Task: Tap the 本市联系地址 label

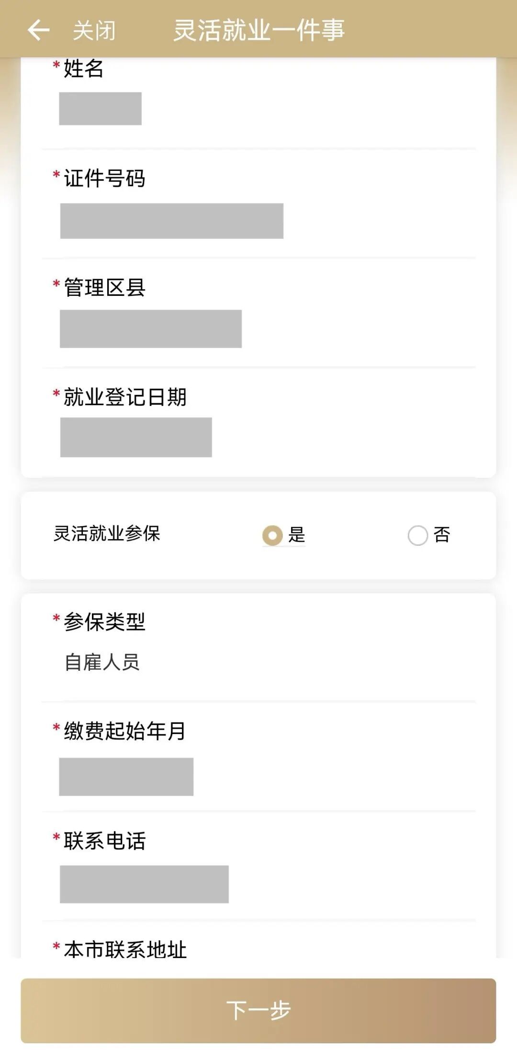Action: (124, 949)
